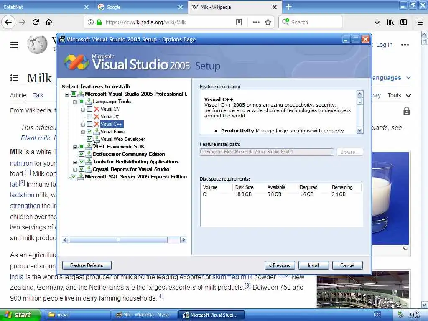Screen dimensions: 428x321
Task: Click the install icon beside Language Tools
Action: pos(89,102)
